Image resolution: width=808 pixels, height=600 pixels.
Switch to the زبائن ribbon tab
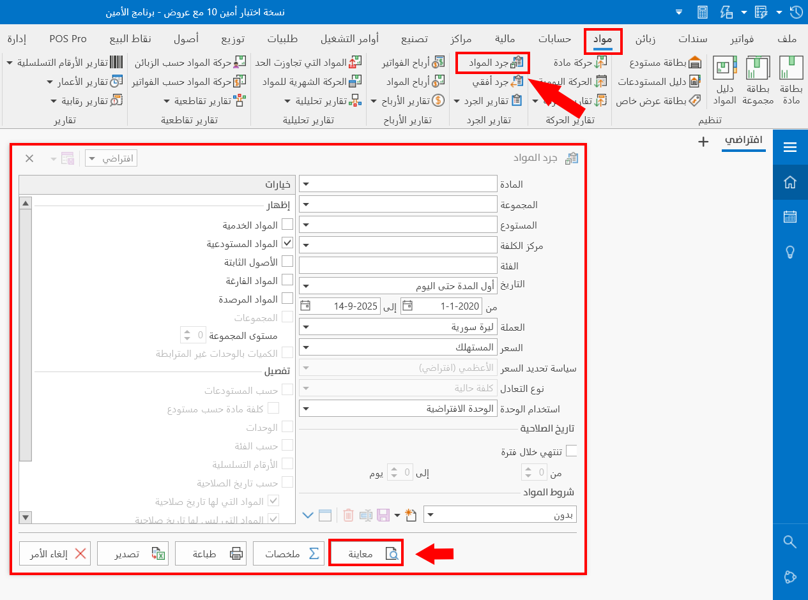(646, 39)
